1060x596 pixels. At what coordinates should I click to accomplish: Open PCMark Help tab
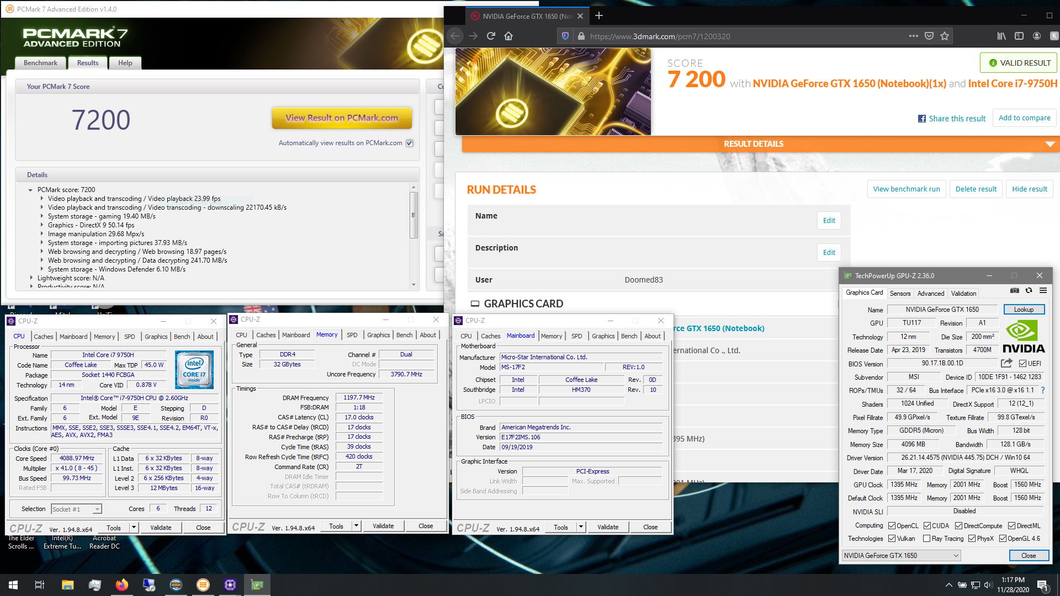coord(125,63)
